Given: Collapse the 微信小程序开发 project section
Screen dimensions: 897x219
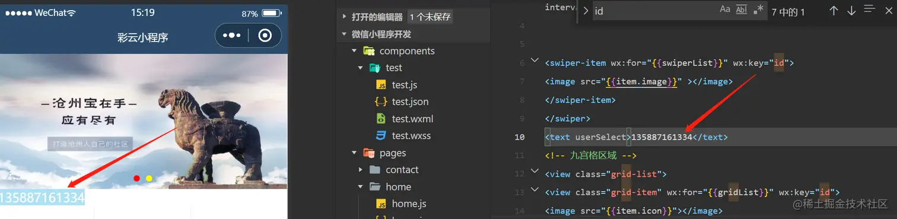Looking at the screenshot, I should click(345, 34).
